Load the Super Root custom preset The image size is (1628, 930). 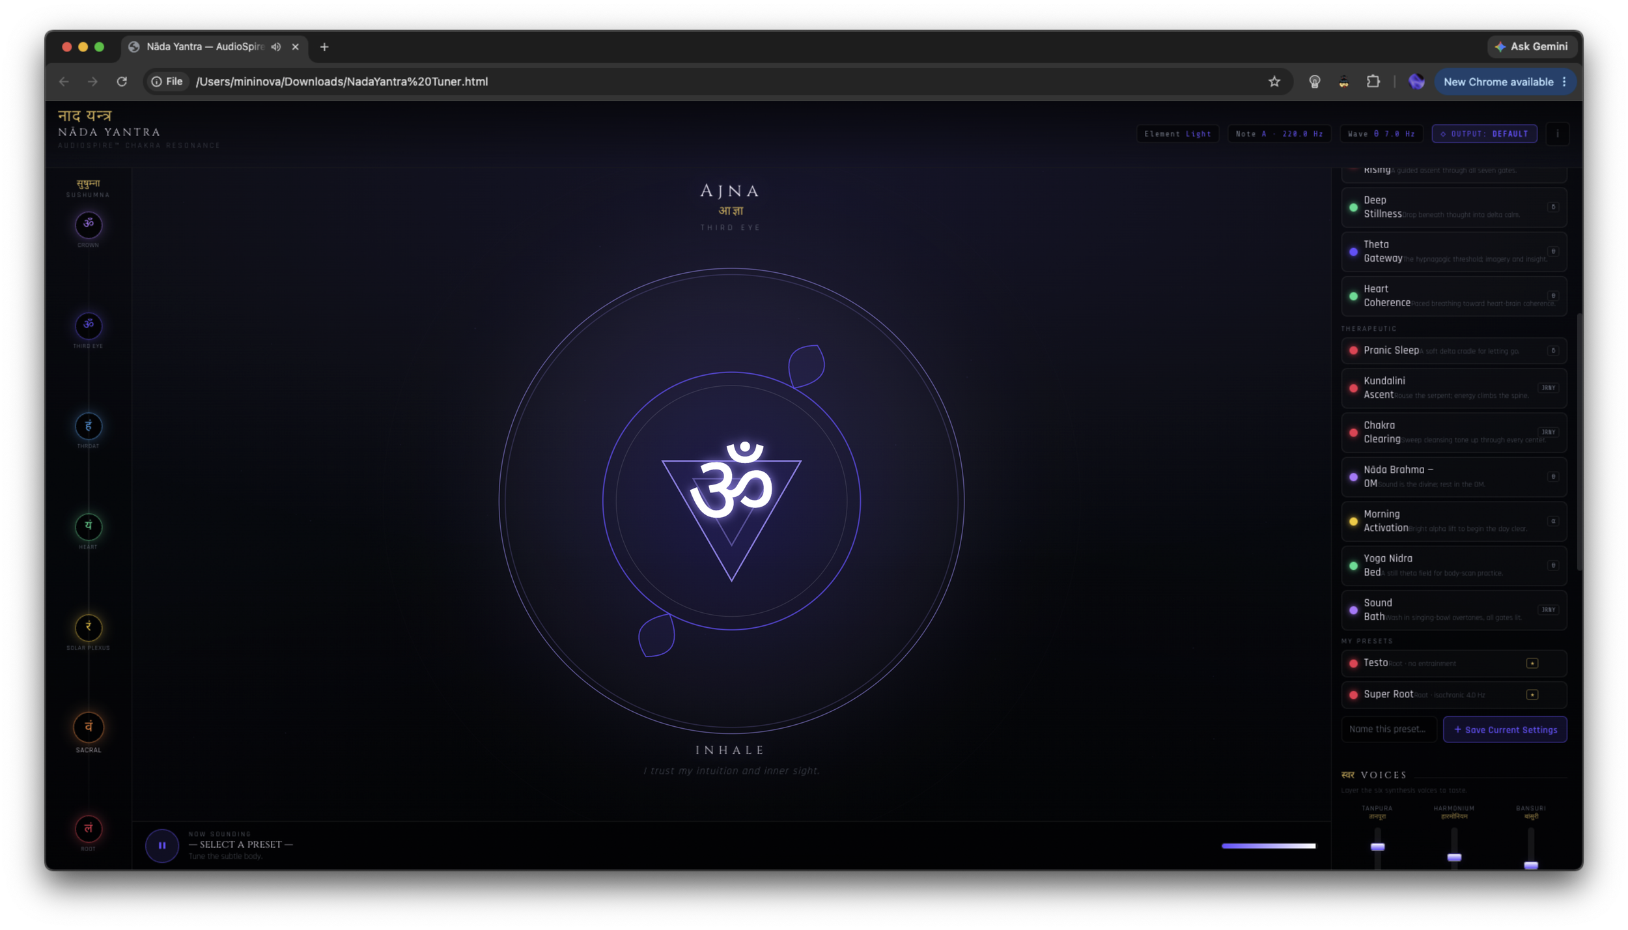pyautogui.click(x=1453, y=694)
